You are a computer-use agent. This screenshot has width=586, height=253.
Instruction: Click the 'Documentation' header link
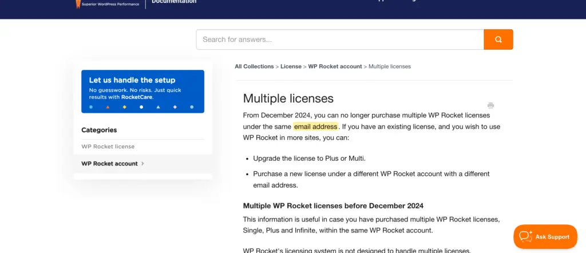click(174, 2)
